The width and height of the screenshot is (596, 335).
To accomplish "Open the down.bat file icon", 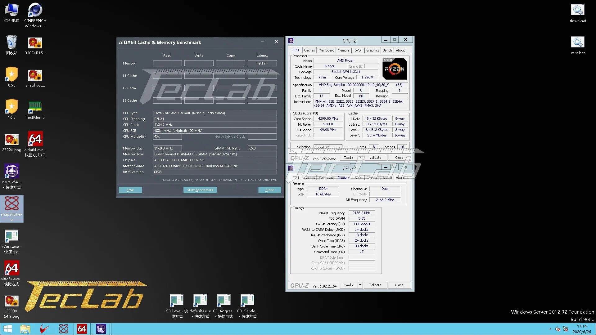I will click(x=578, y=10).
